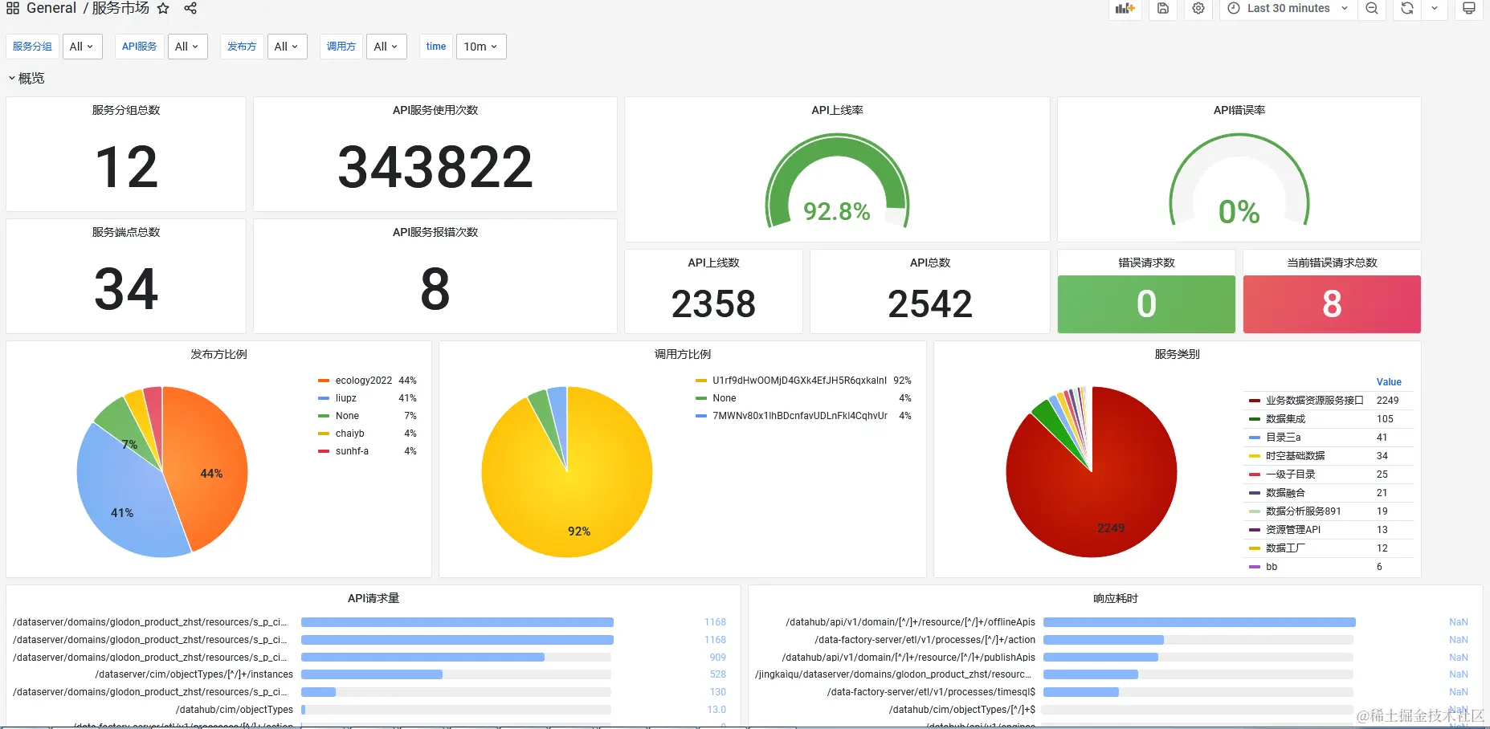
Task: Toggle liupz series in legend
Action: pyautogui.click(x=345, y=398)
